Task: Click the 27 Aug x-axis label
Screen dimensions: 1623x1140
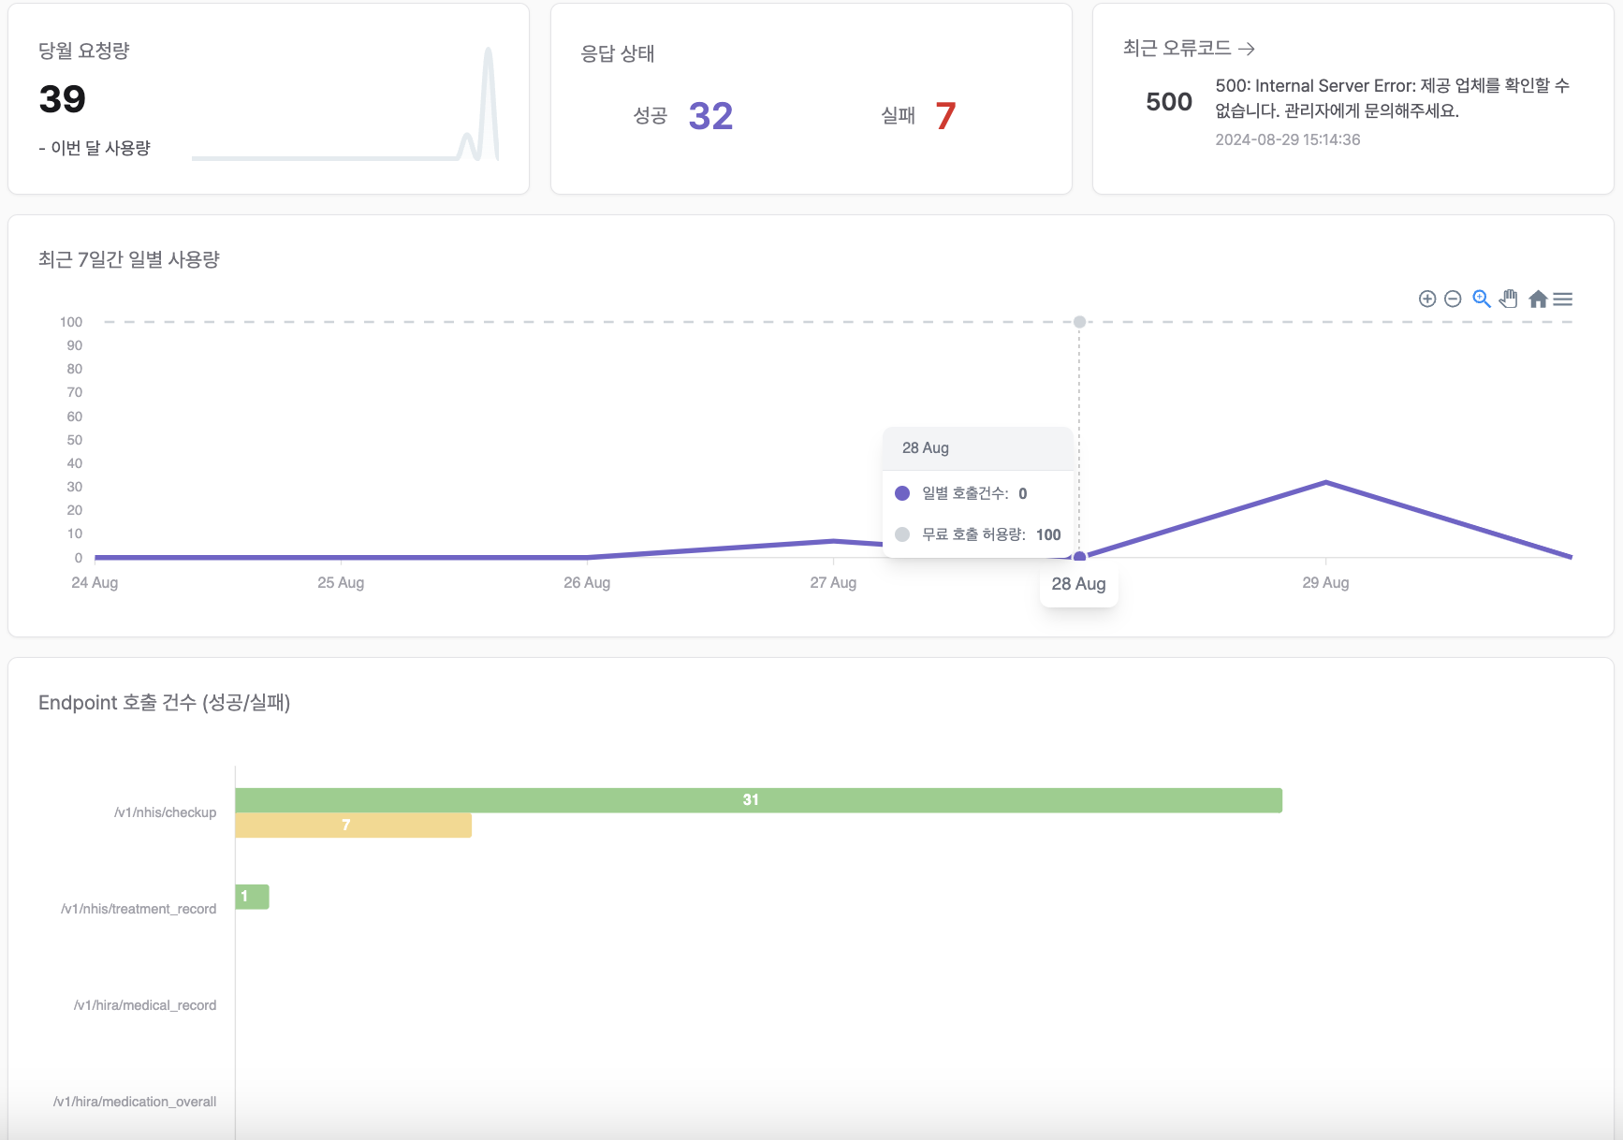Action: point(833,582)
